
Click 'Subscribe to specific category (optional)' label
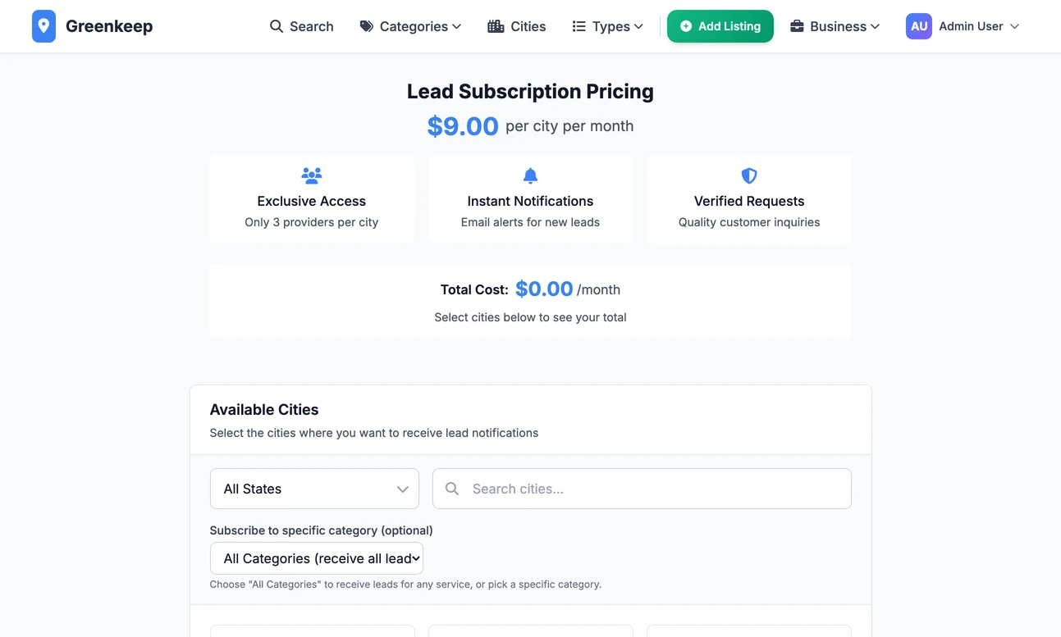tap(321, 530)
